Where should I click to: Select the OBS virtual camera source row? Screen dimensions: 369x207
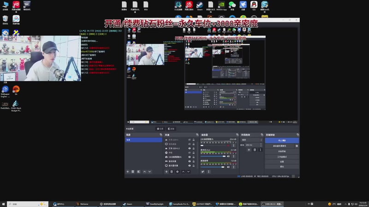pyautogui.click(x=180, y=157)
